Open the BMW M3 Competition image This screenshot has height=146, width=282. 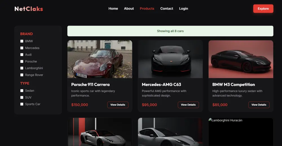point(241,59)
